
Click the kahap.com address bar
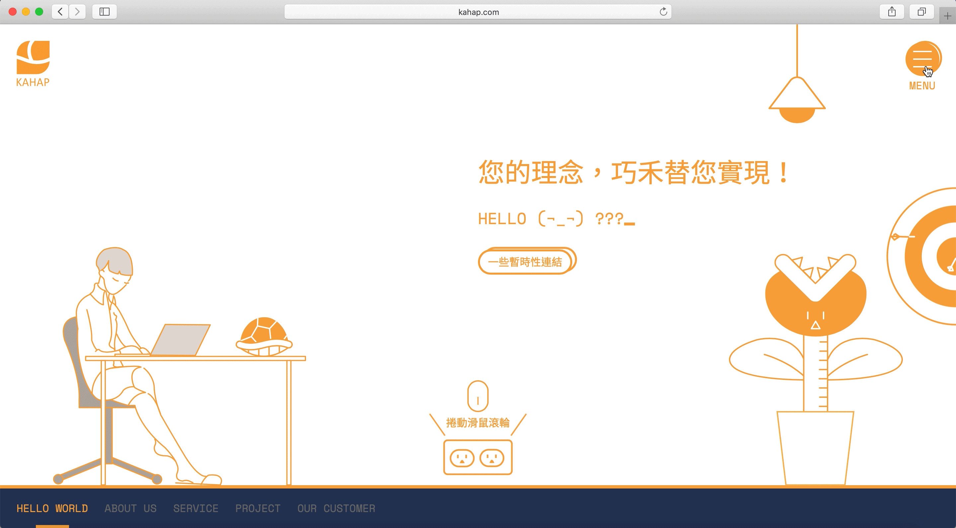click(x=478, y=12)
